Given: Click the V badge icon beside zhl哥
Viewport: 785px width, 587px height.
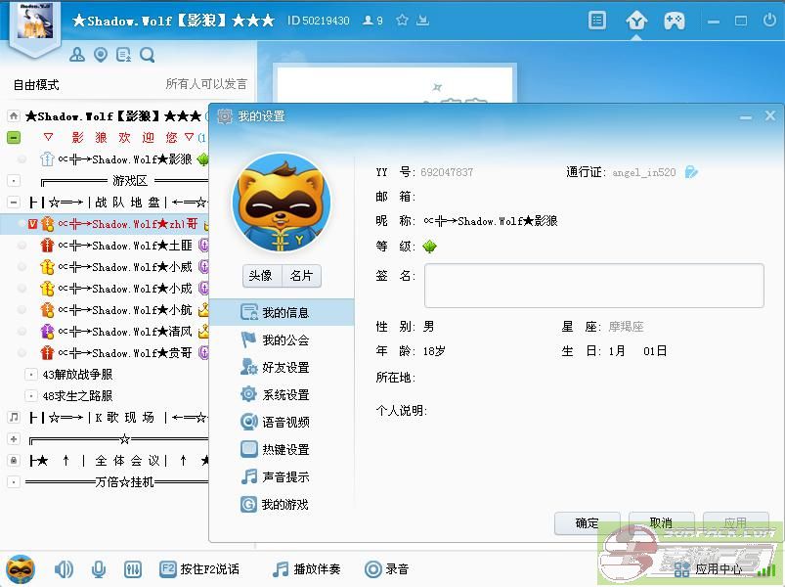Looking at the screenshot, I should [x=32, y=224].
